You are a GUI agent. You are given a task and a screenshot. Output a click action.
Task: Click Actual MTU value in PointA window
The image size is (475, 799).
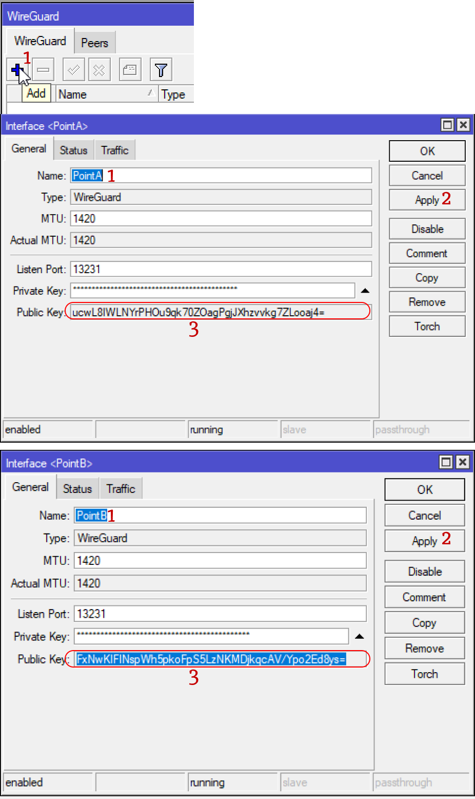[x=221, y=240]
